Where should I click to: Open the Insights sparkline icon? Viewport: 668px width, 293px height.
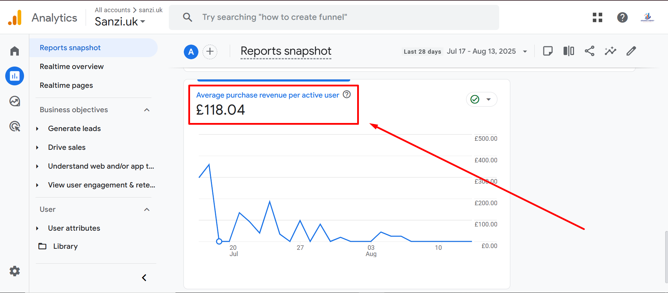pos(610,51)
